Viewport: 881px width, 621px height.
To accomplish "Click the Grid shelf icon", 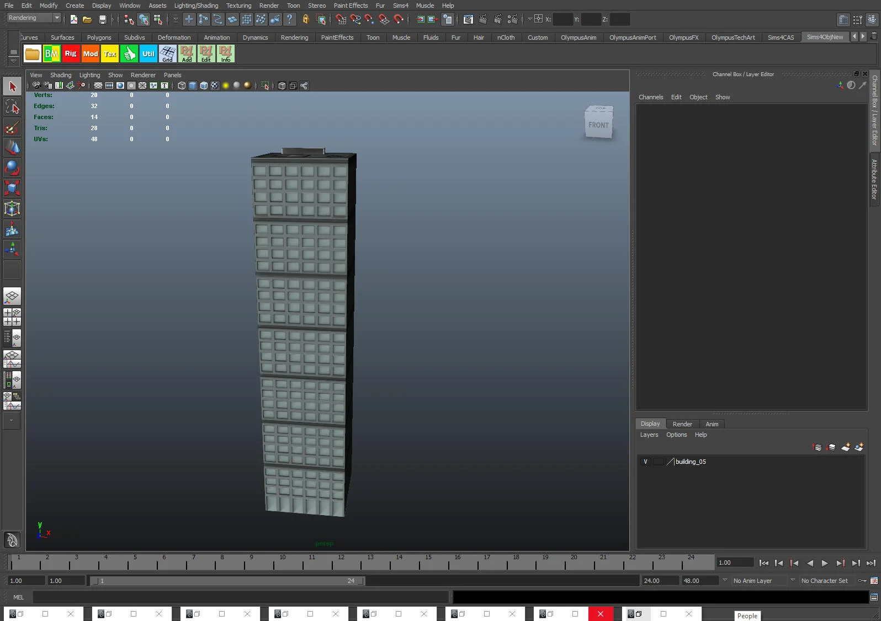I will pos(168,53).
